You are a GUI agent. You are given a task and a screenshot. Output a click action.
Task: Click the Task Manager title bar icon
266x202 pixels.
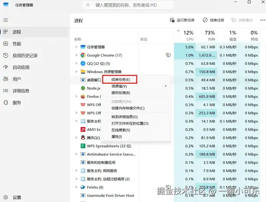pyautogui.click(x=6, y=5)
